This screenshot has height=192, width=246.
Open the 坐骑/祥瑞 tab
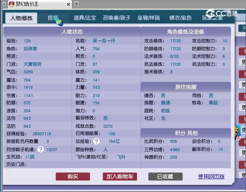[148, 18]
